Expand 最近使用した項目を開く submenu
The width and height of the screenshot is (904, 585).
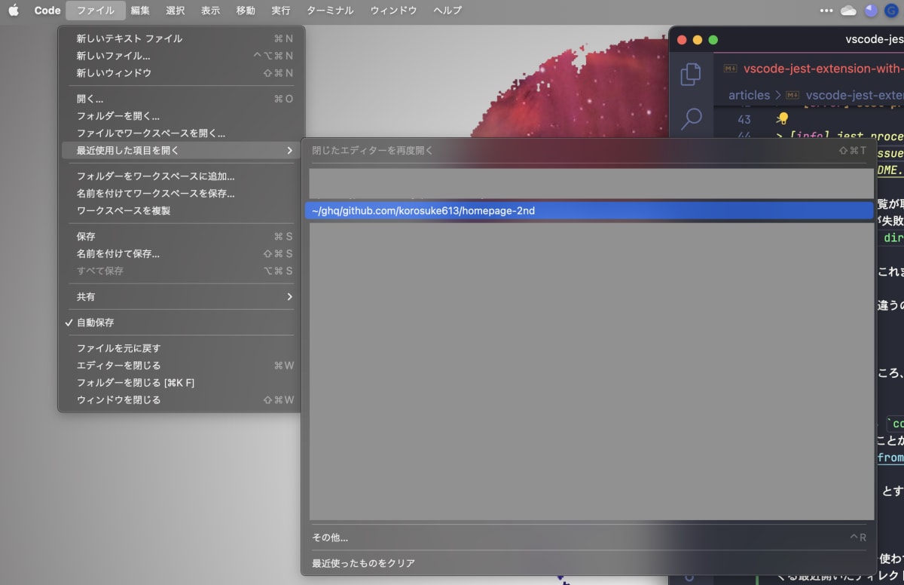(181, 151)
